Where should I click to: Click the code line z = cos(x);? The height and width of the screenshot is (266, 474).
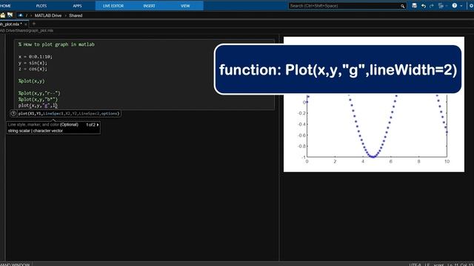[33, 69]
